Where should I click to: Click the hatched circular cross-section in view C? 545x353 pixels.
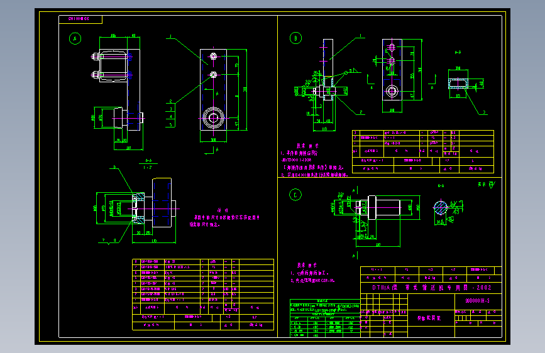pos(441,208)
